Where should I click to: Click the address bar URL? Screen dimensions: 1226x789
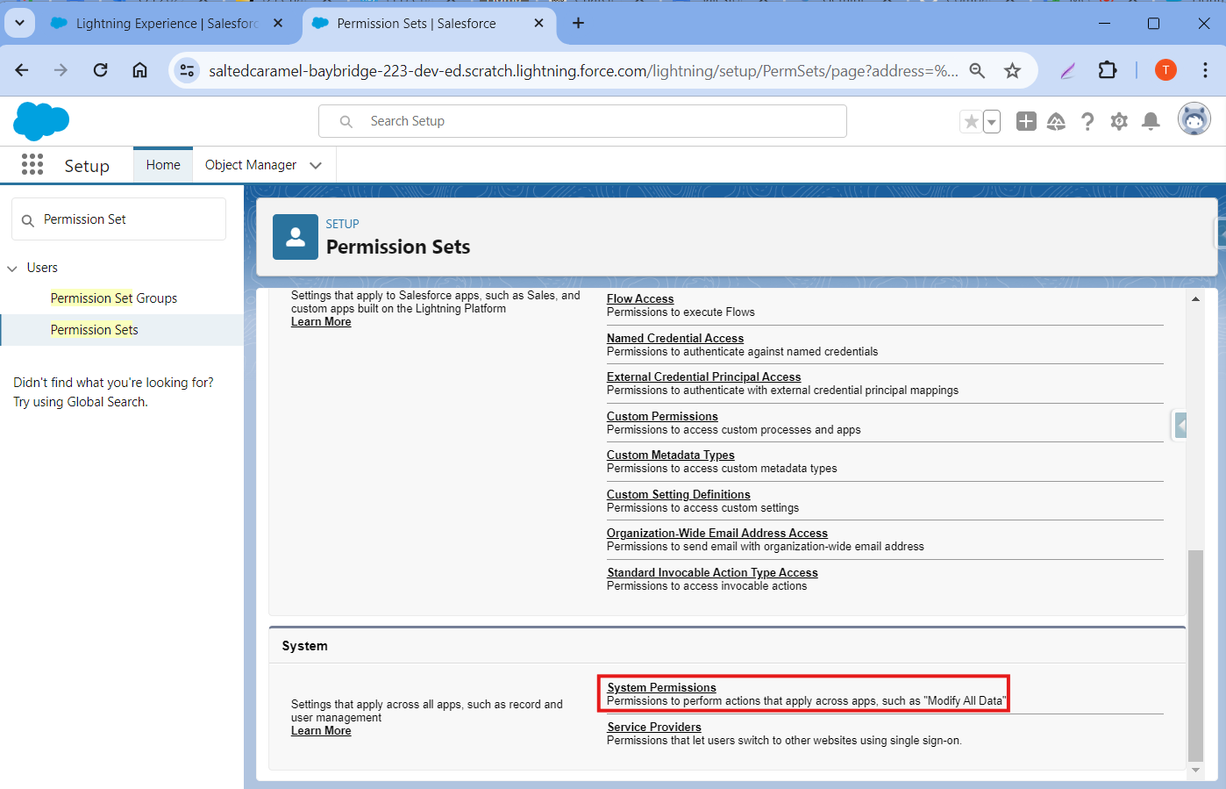point(582,71)
